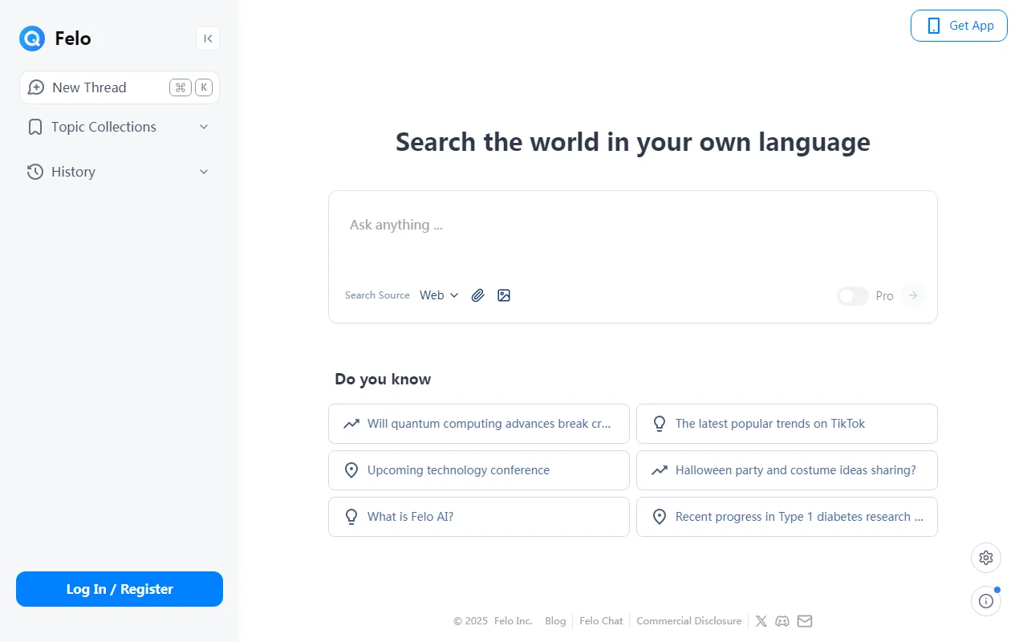Screen dimensions: 1027x642
Task: Open the Blog footer link
Action: coord(555,621)
